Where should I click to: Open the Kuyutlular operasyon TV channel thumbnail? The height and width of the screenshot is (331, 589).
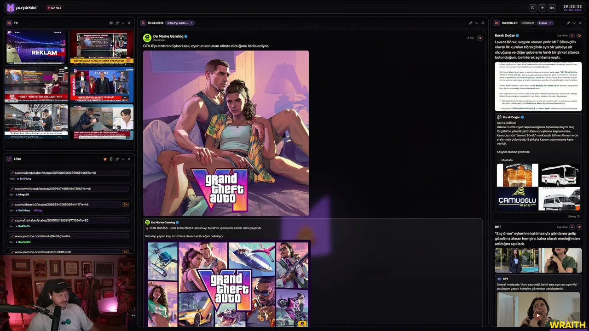(x=102, y=47)
